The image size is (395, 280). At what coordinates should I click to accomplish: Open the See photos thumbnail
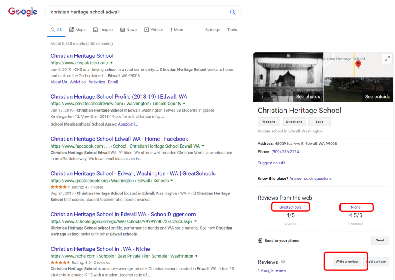click(288, 77)
